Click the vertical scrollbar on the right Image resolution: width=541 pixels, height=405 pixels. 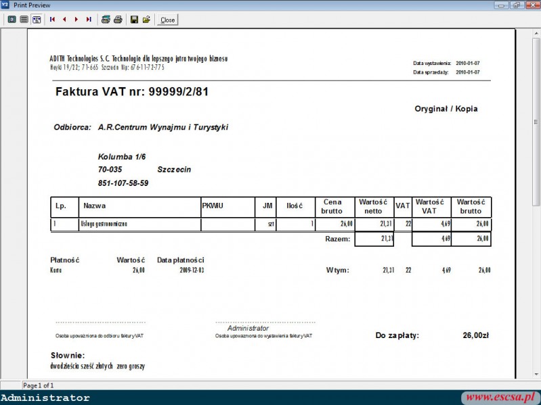click(x=536, y=203)
